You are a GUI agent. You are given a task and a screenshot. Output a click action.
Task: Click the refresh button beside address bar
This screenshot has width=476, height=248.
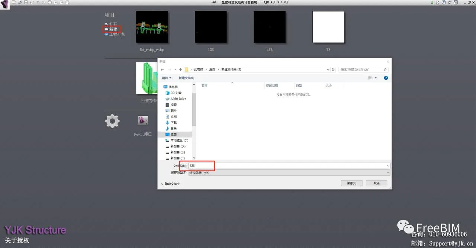click(333, 69)
